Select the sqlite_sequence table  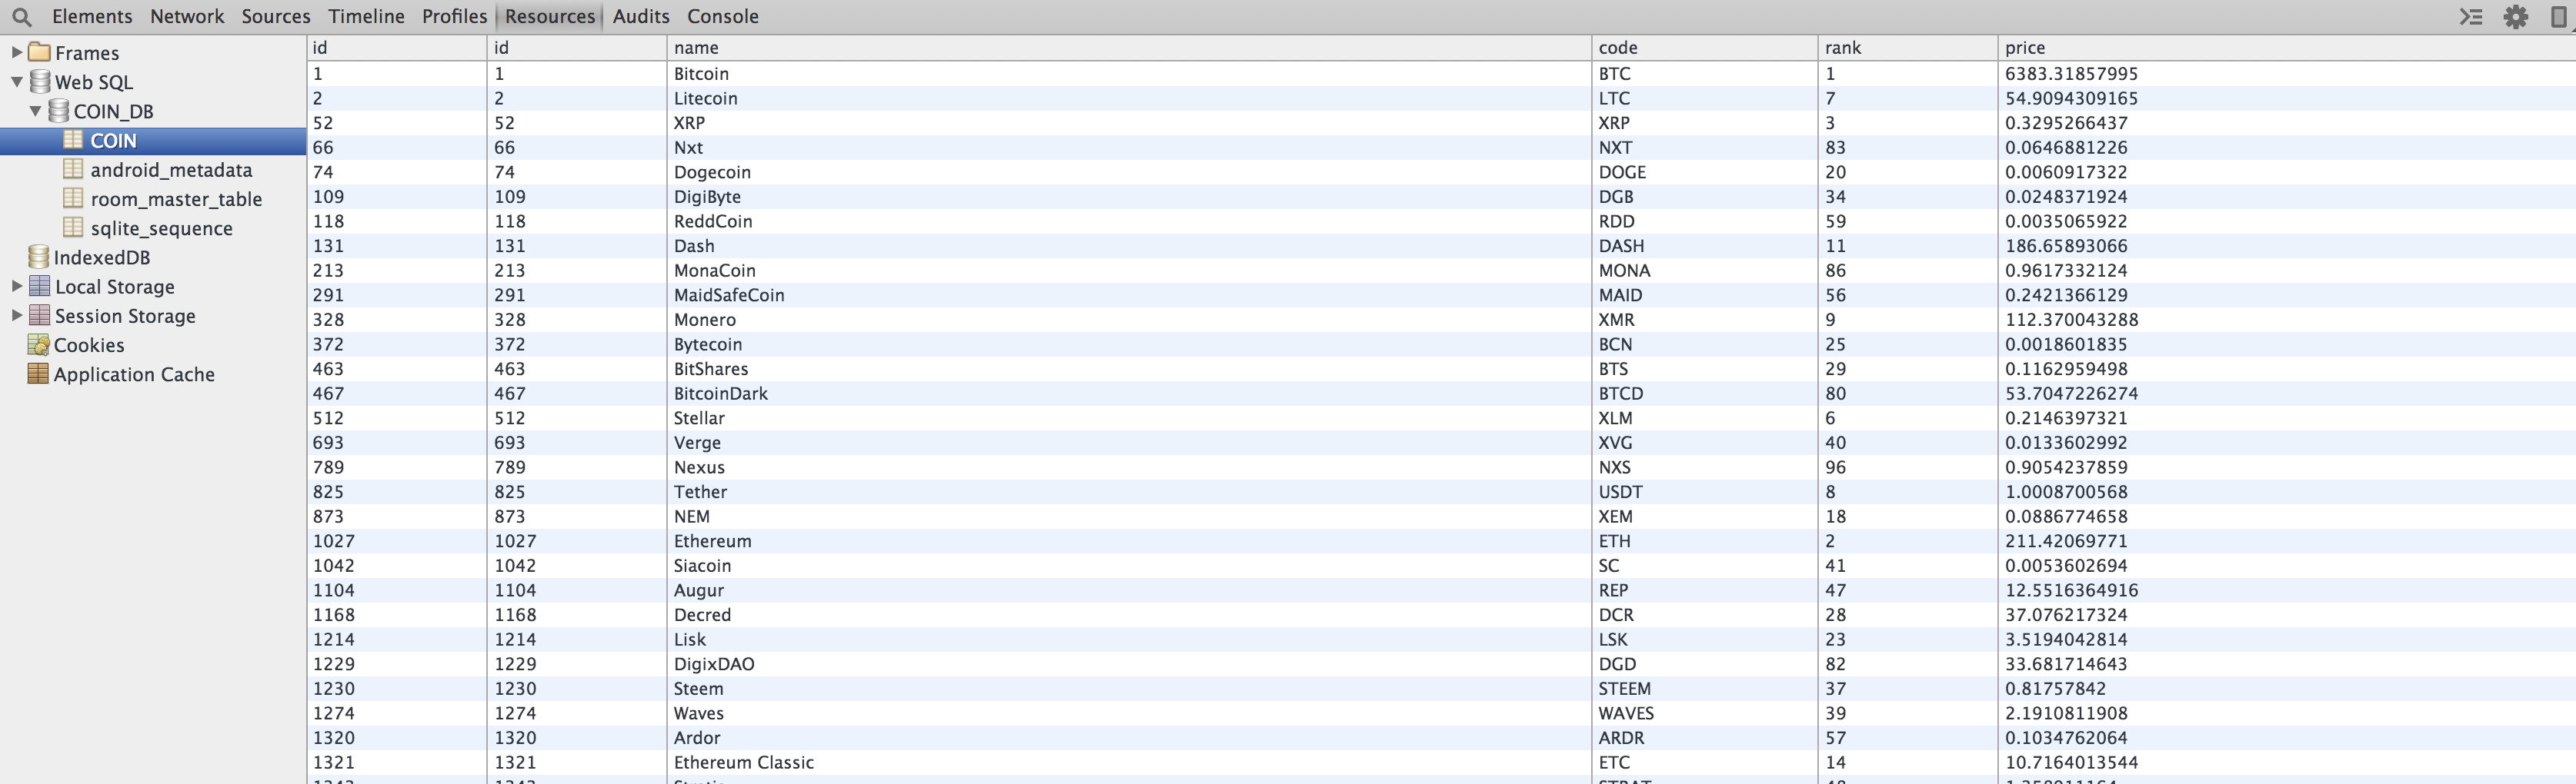coord(161,229)
